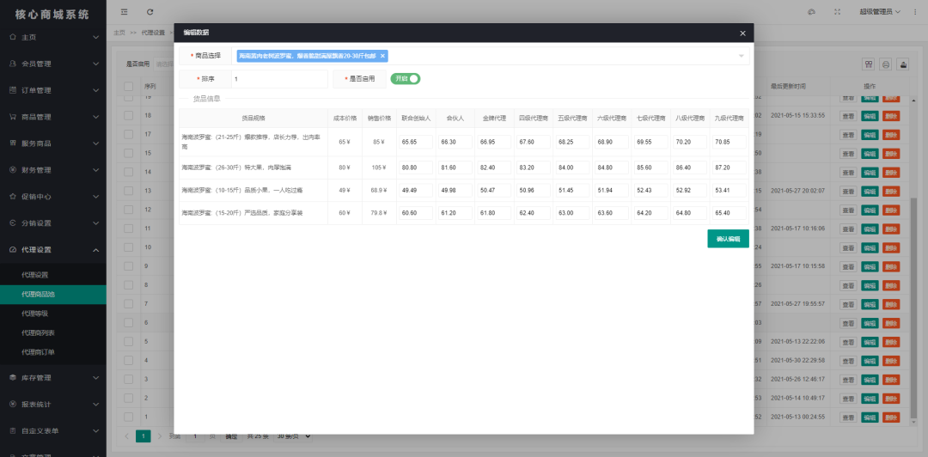Viewport: 928px width, 457px height.
Task: Edit 合伙人 price field showing 49.98
Action: click(455, 190)
